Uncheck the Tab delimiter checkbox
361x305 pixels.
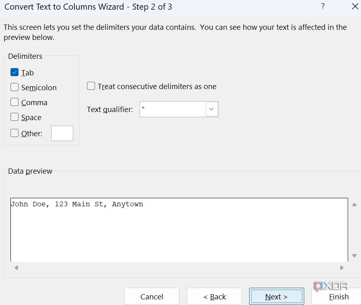coord(14,73)
